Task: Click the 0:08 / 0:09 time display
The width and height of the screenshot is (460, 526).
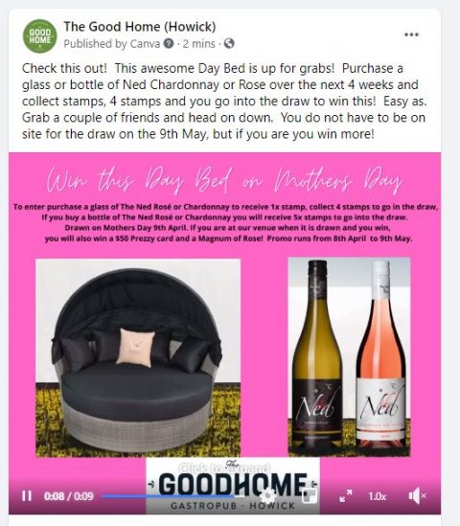Action: (x=68, y=496)
